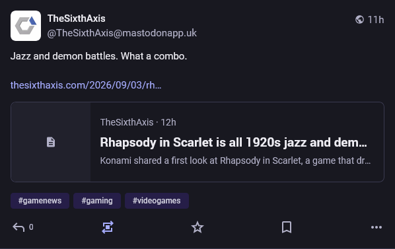Toggle the boost (reblog) icon
Image resolution: width=395 pixels, height=249 pixels.
[108, 227]
